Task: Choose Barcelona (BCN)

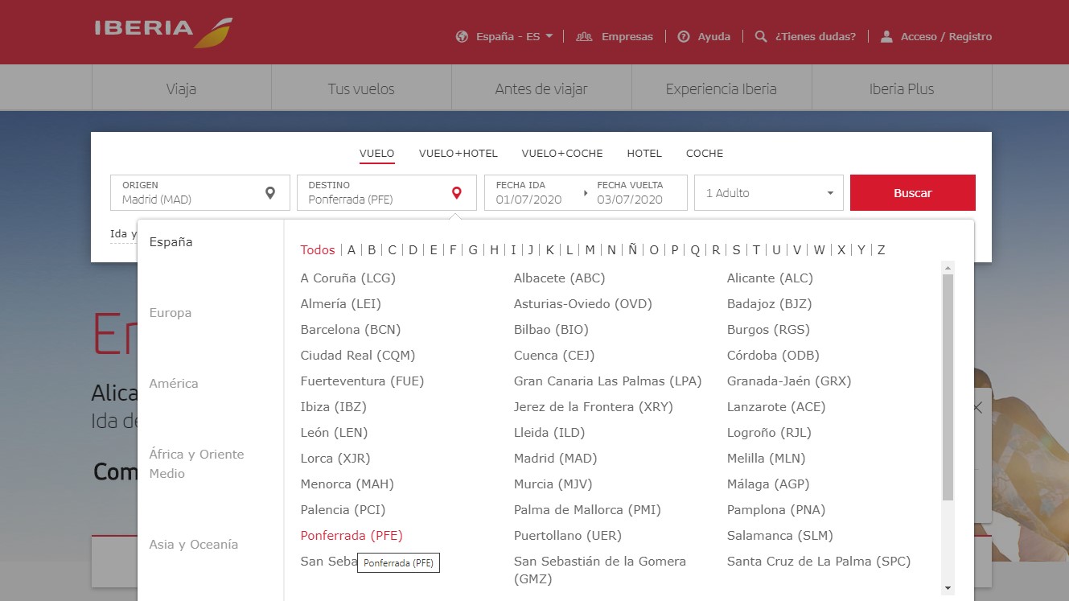Action: pos(351,330)
